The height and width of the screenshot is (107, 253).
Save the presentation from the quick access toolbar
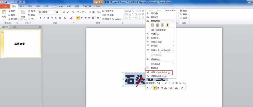pos(6,2)
